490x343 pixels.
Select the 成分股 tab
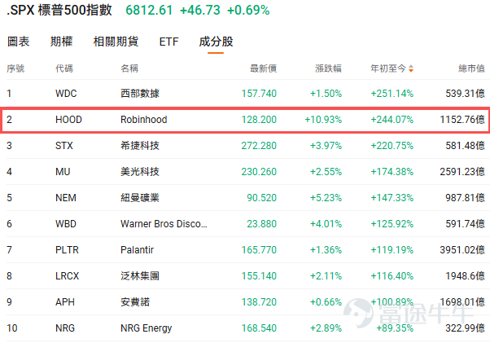216,42
